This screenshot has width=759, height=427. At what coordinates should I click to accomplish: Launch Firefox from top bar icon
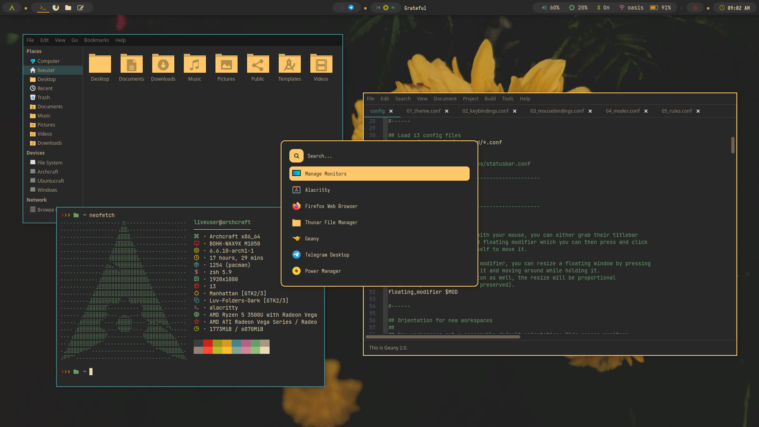[56, 8]
